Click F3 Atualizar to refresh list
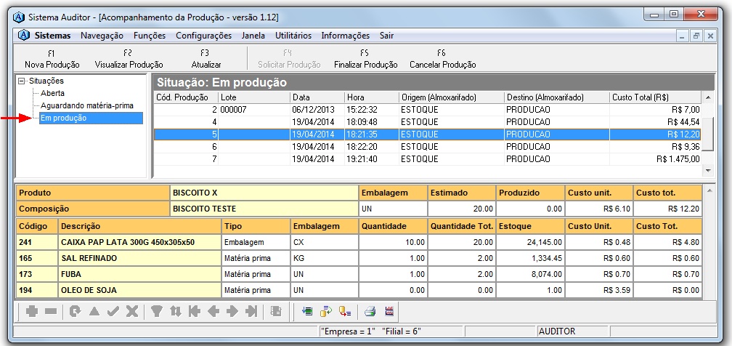This screenshot has height=346, width=748. point(206,59)
